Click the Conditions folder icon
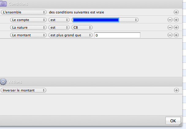Image resolution: width=186 pixels, height=129 pixels. pyautogui.click(x=3, y=4)
